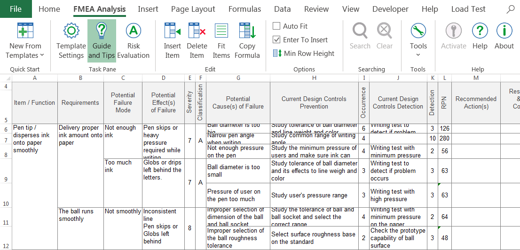Switch to the Formulas tab
This screenshot has width=520, height=250.
244,9
